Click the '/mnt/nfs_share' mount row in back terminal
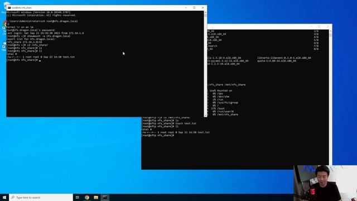The image size is (357, 201). point(223,114)
